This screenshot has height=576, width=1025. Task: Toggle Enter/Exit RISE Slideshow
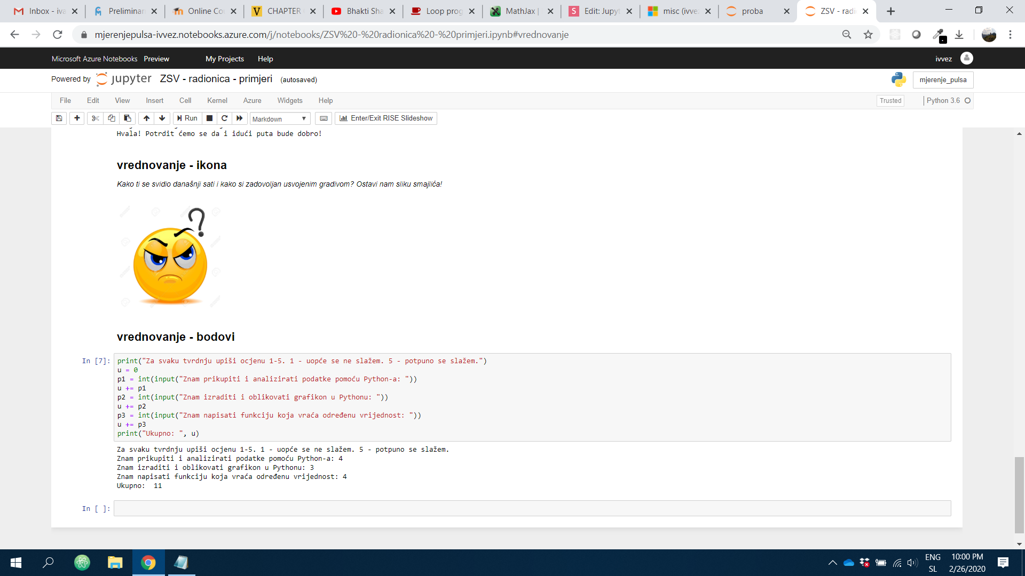click(386, 118)
